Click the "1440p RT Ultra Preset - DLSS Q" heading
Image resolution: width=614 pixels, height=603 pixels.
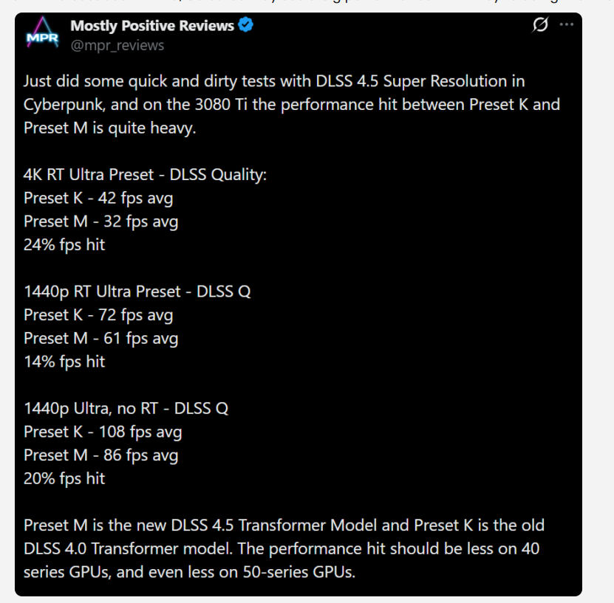pyautogui.click(x=137, y=292)
